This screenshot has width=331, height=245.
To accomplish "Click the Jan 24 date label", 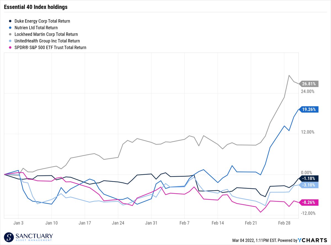I will click(x=118, y=223).
